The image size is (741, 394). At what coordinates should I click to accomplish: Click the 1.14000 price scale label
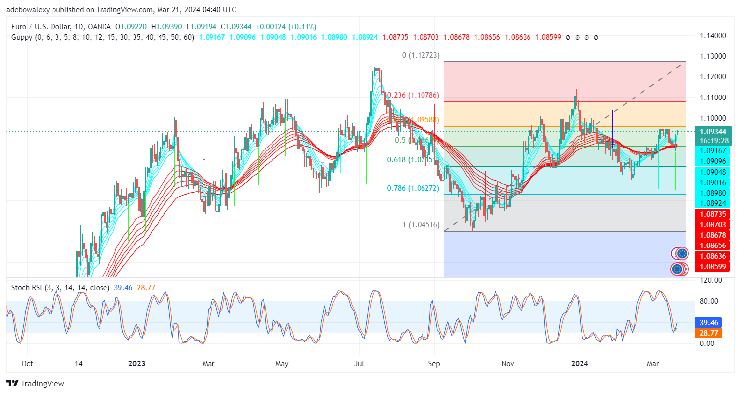(x=714, y=36)
